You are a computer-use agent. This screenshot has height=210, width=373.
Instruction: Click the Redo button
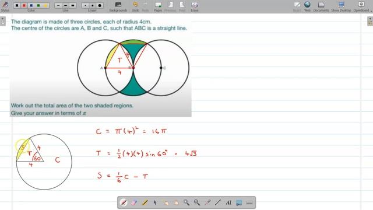[x=145, y=6]
